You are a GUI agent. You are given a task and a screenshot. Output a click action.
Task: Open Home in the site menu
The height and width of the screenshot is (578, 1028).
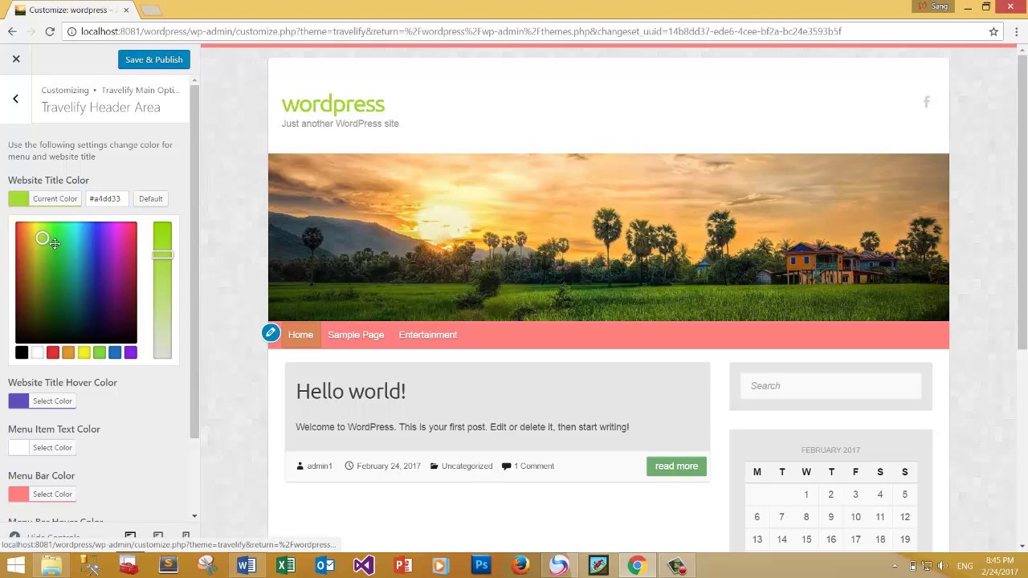point(300,335)
